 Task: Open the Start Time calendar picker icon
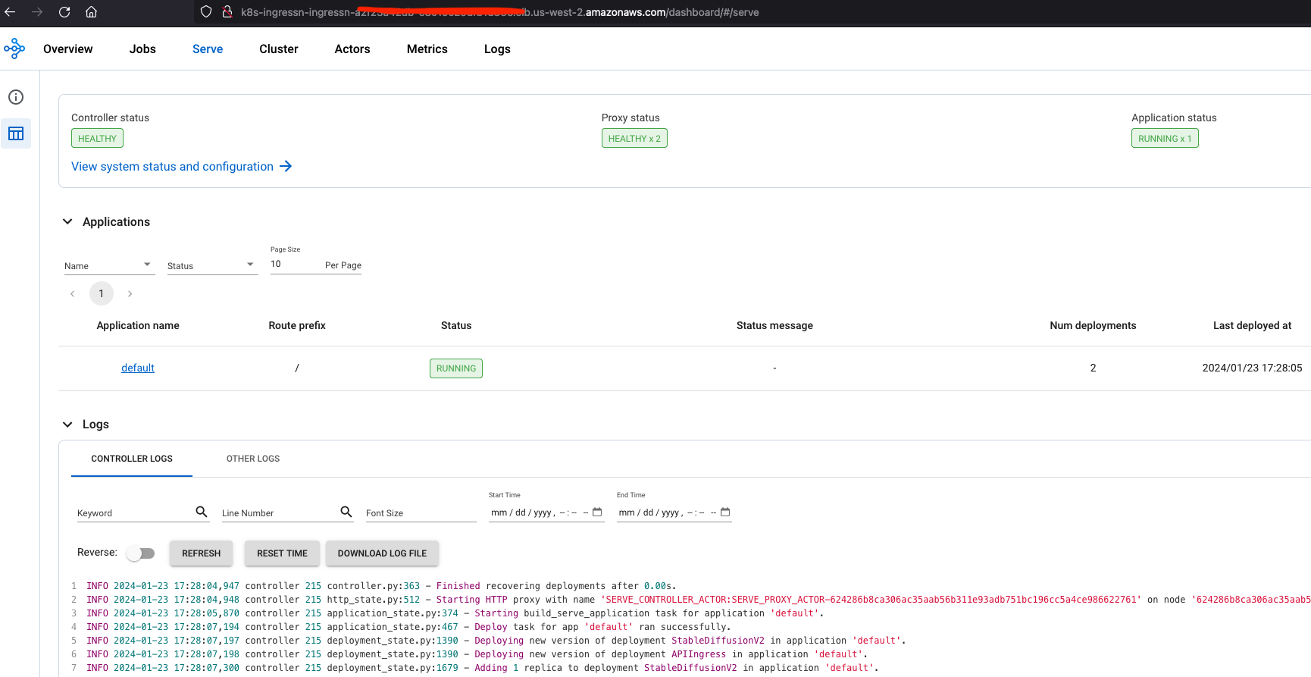[597, 512]
